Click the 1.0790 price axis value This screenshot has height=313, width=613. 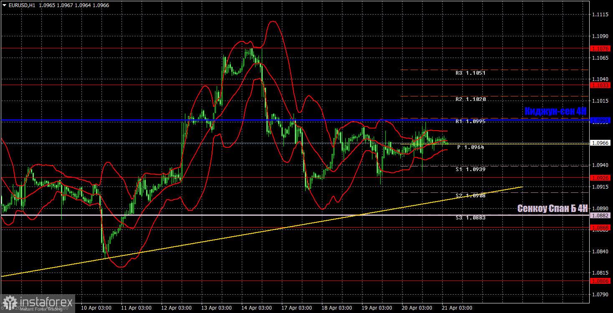click(x=600, y=295)
